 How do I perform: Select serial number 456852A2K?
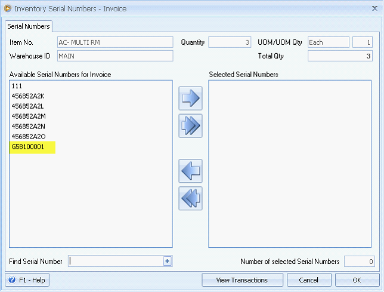[x=29, y=96]
